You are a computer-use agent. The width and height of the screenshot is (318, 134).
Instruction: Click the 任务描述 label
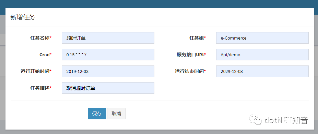coord(41,88)
